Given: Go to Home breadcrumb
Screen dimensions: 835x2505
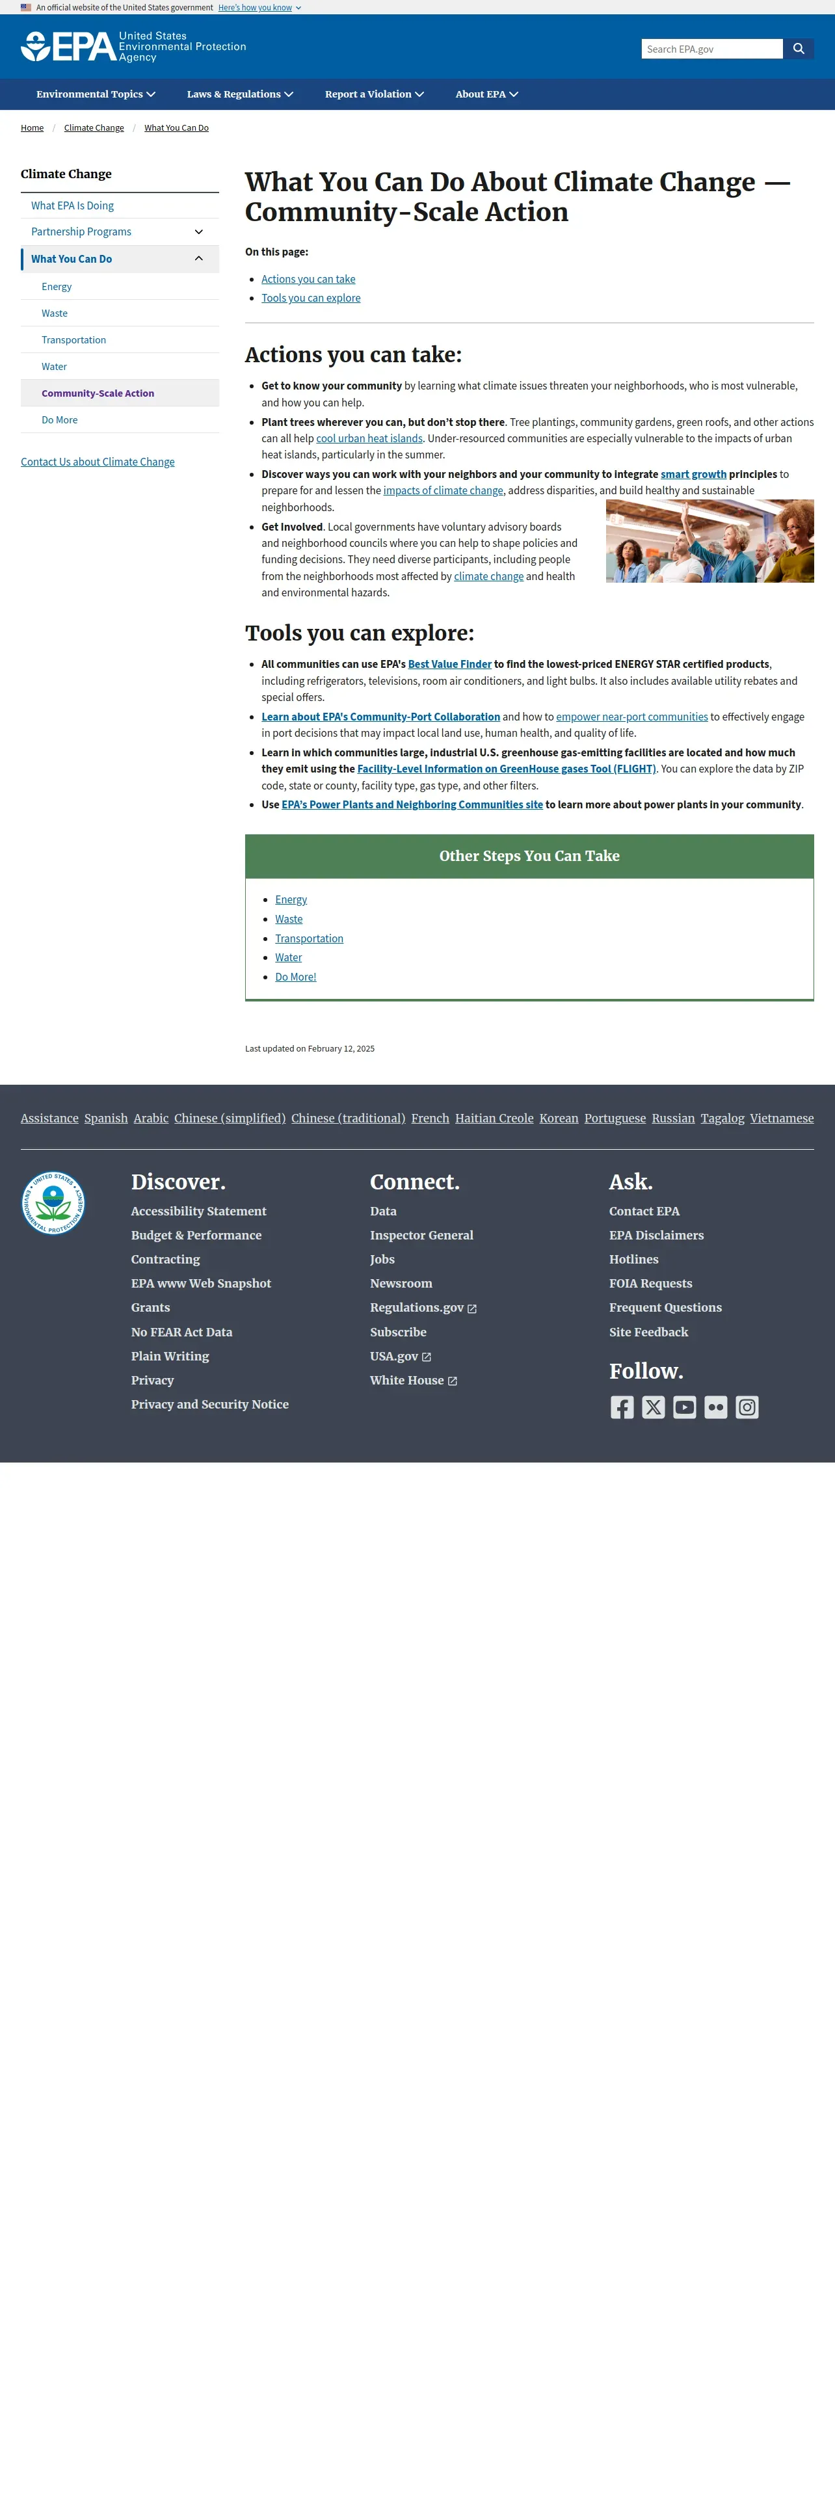Looking at the screenshot, I should [32, 127].
